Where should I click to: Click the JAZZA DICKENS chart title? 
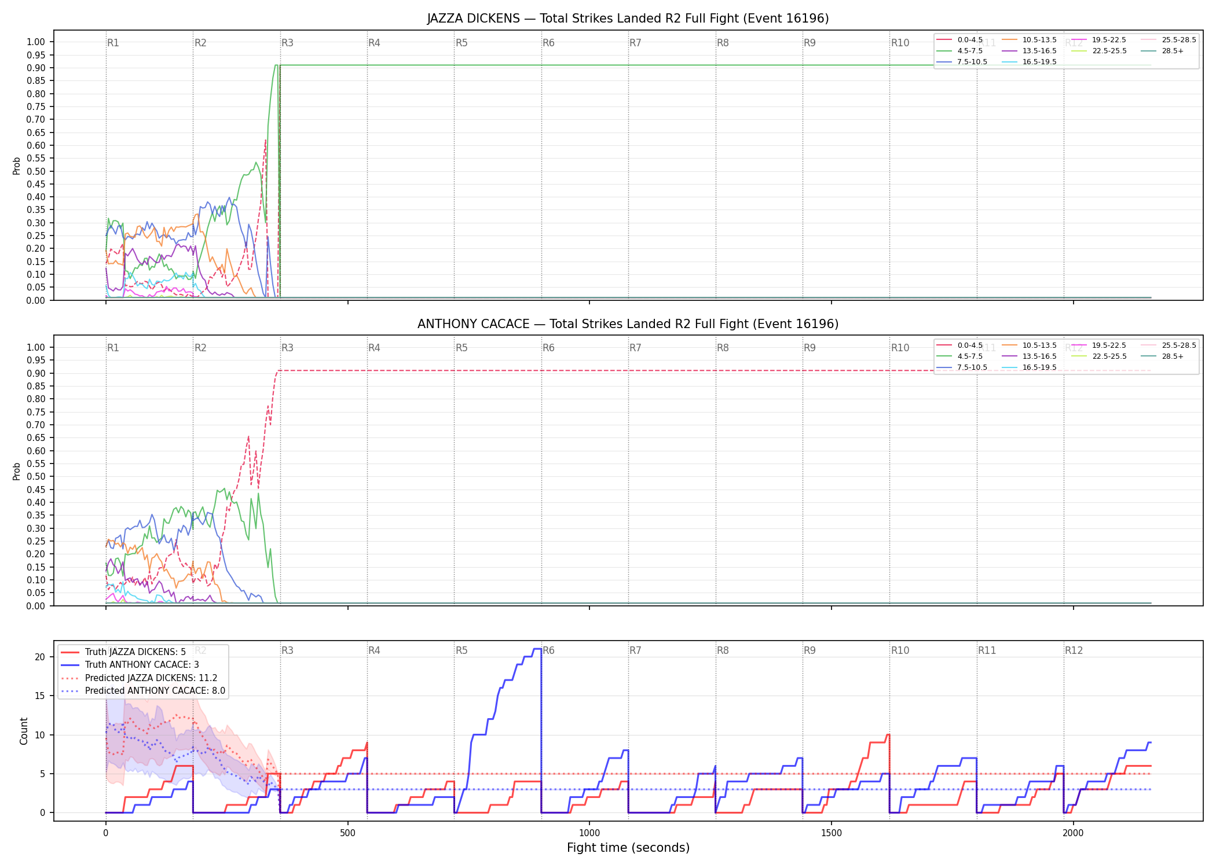(628, 19)
